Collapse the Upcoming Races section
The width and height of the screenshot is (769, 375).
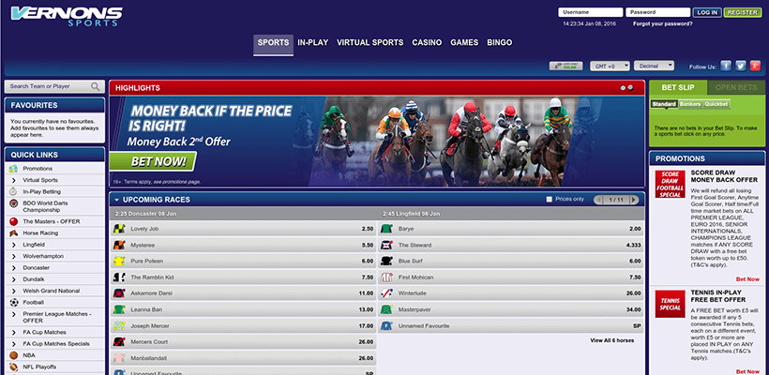point(116,200)
